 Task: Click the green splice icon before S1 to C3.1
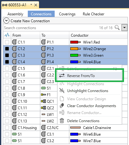(14, 134)
